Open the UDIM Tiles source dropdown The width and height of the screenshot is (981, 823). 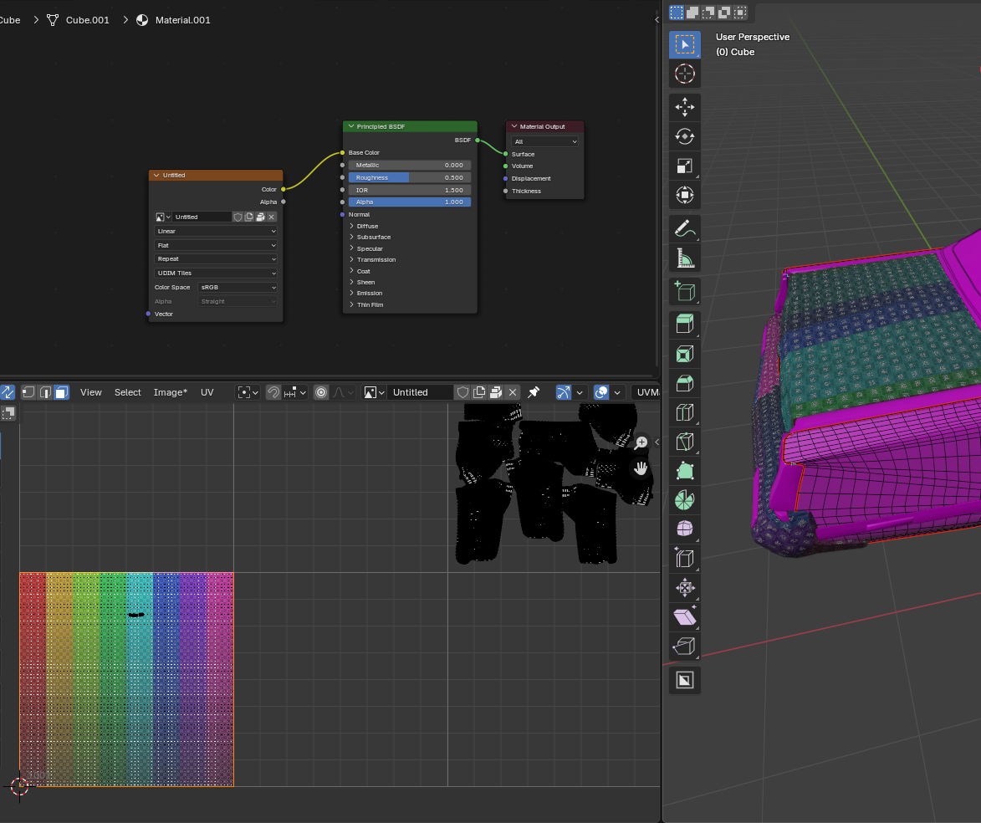(215, 273)
